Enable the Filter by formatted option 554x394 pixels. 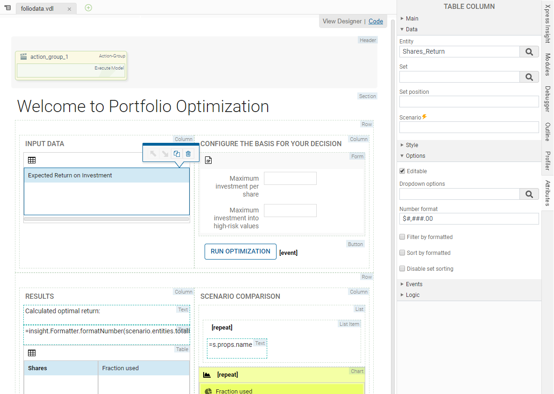pos(402,237)
